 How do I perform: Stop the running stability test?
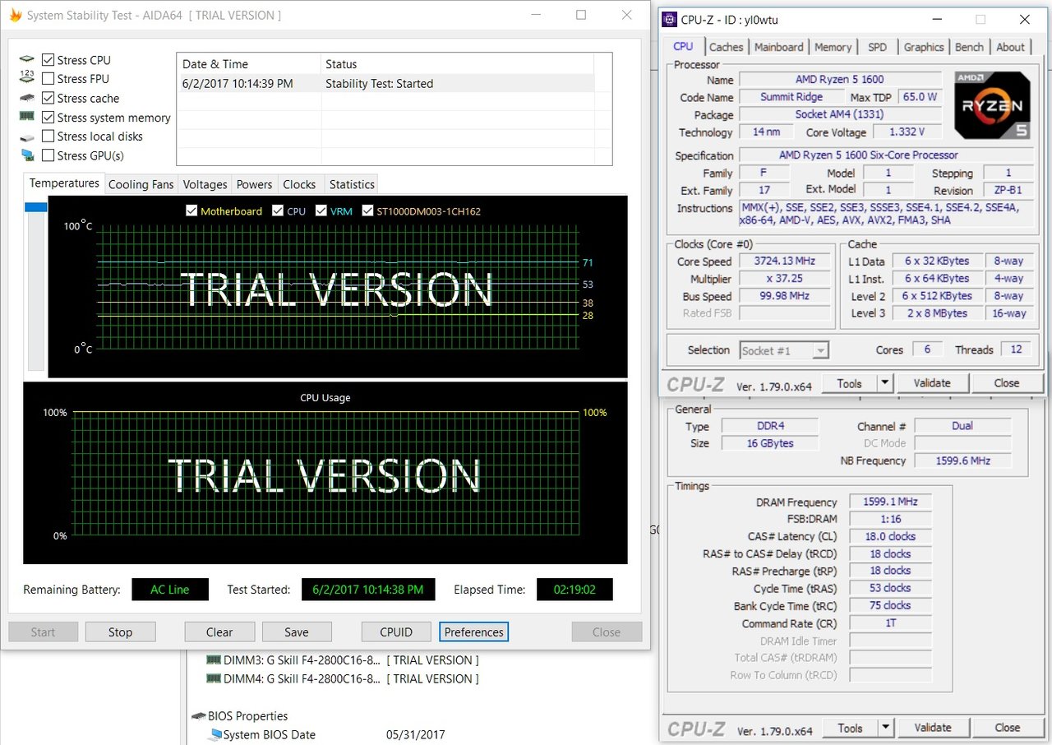(x=120, y=632)
